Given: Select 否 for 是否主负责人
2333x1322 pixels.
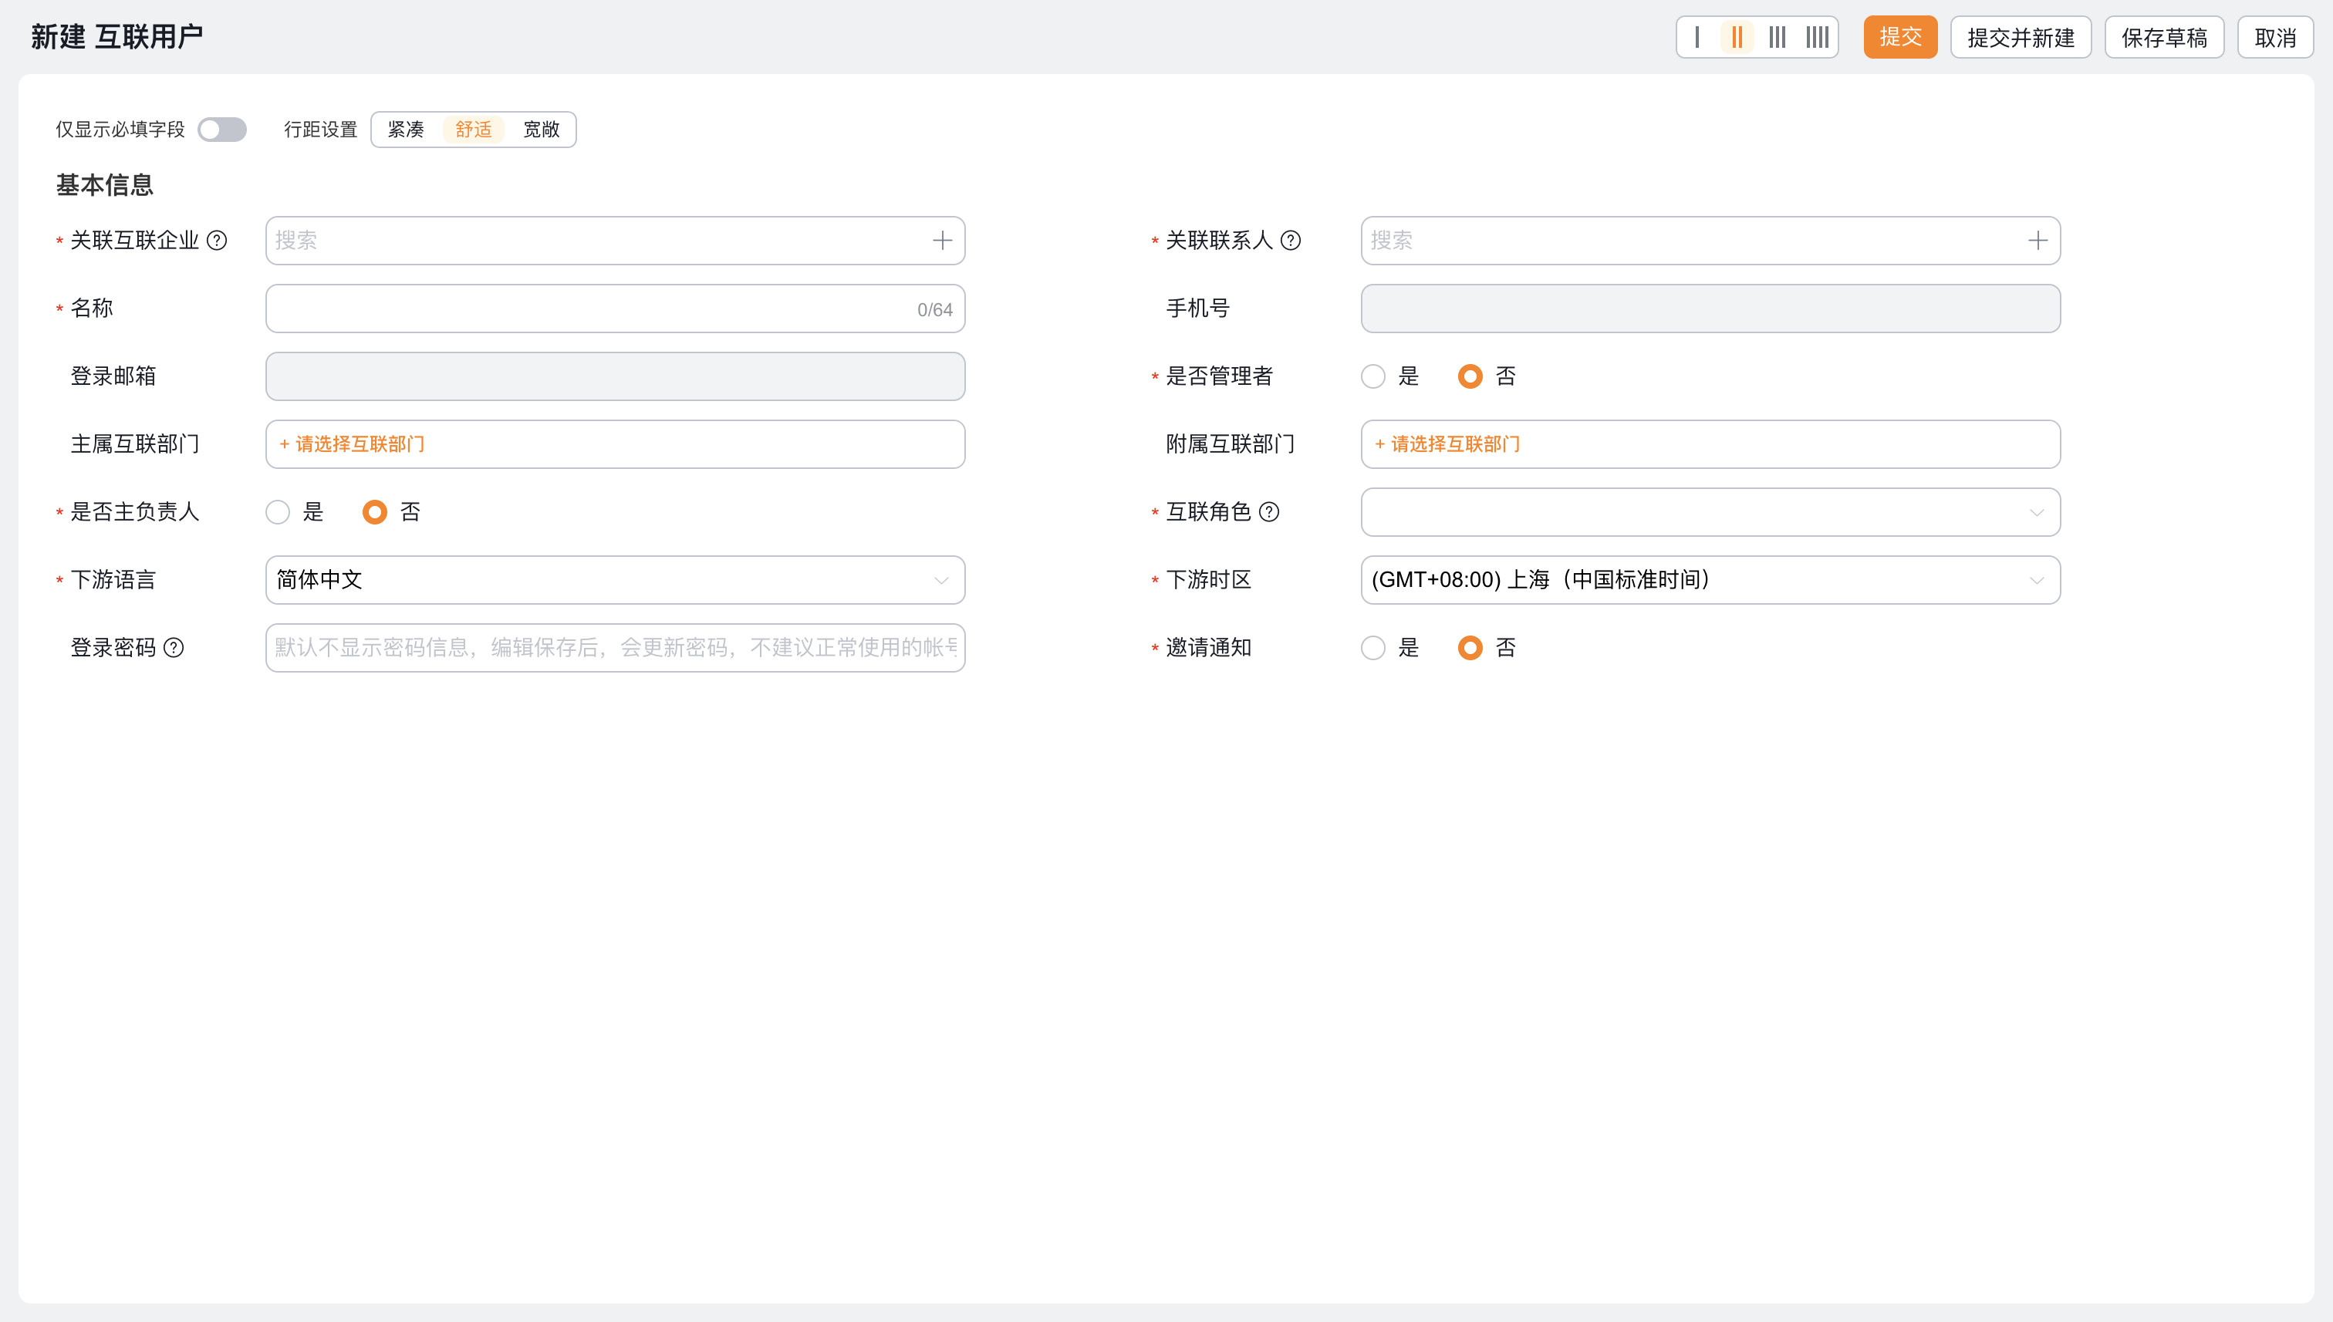Looking at the screenshot, I should click(x=375, y=512).
